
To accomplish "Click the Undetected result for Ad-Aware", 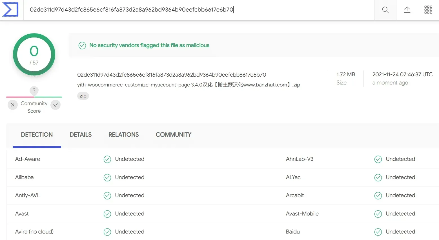I will tap(130, 159).
